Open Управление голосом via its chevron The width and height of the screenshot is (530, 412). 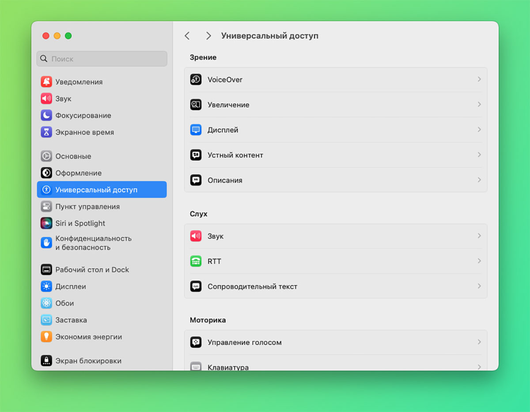479,342
